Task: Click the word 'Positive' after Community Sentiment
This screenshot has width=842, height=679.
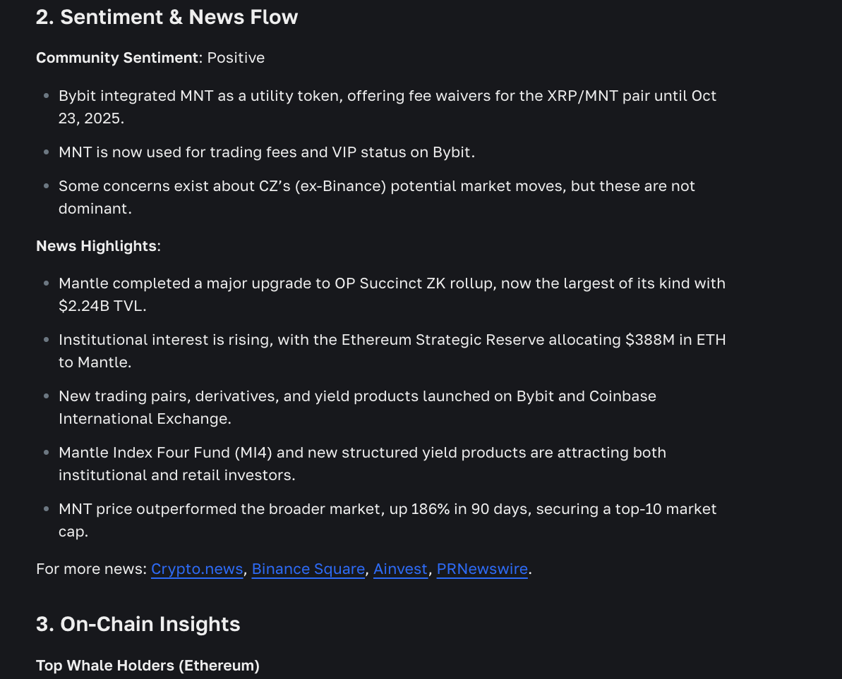Action: click(236, 58)
